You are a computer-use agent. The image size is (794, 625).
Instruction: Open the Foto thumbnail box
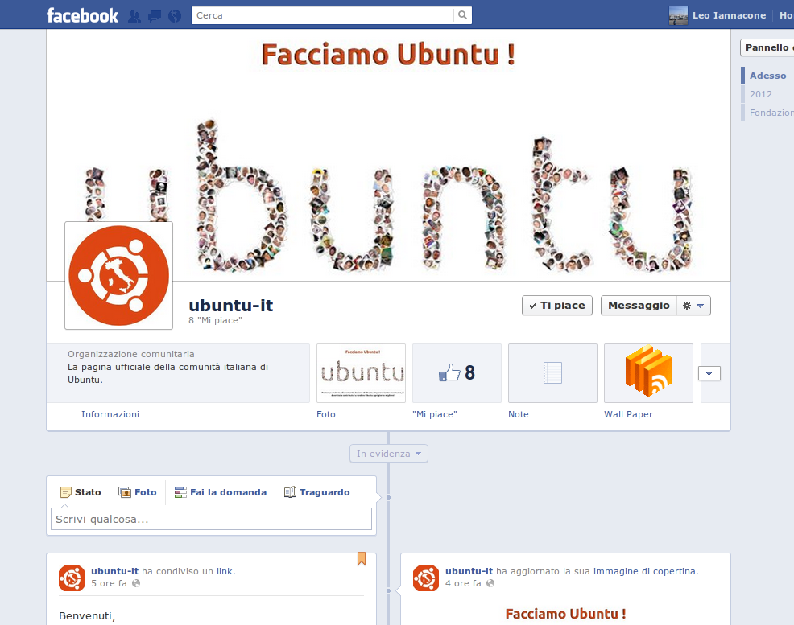click(x=361, y=373)
